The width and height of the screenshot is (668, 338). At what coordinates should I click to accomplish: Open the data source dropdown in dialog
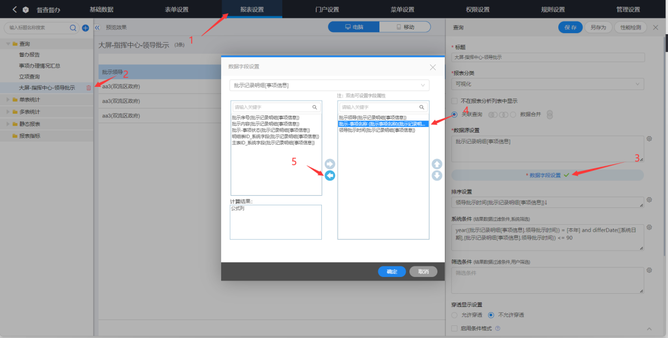[329, 85]
